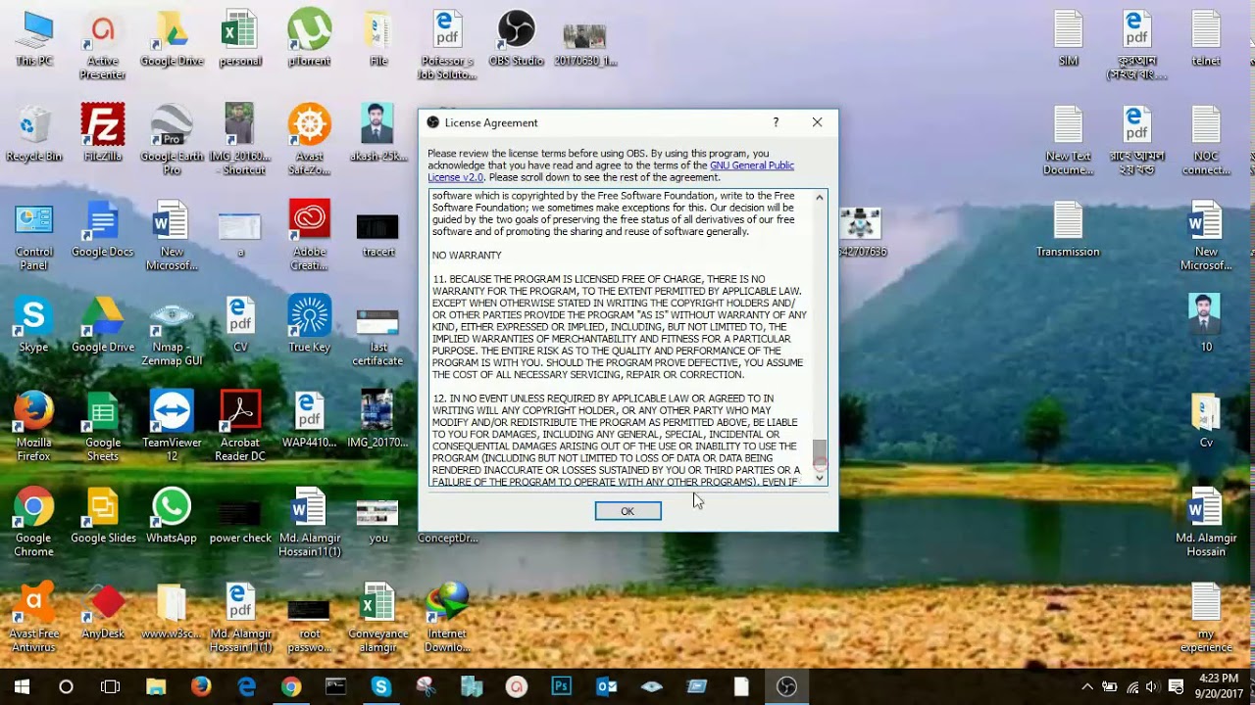
Task: Select the "power check" desktop icon
Action: (x=240, y=522)
